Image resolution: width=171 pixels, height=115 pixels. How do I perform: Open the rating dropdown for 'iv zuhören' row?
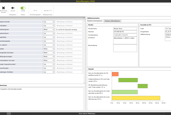tap(48, 45)
